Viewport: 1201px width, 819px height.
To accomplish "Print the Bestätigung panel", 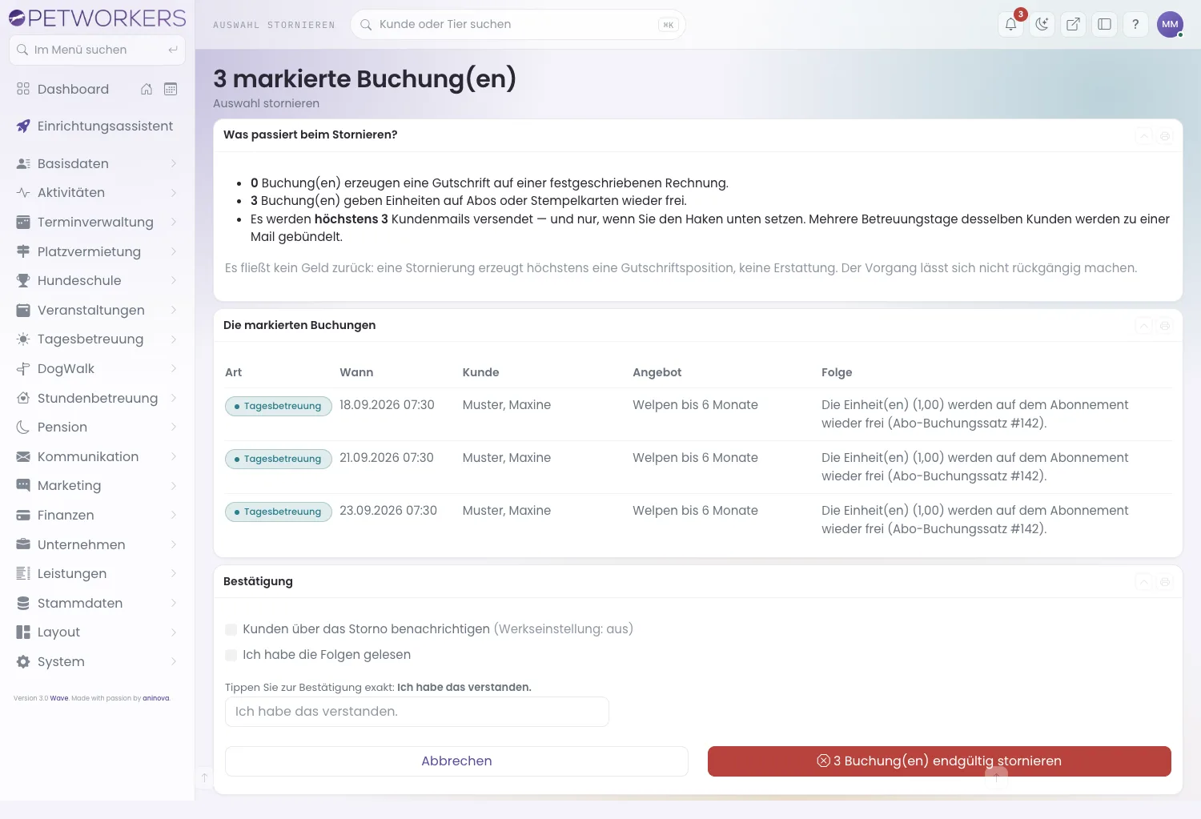I will tap(1165, 582).
